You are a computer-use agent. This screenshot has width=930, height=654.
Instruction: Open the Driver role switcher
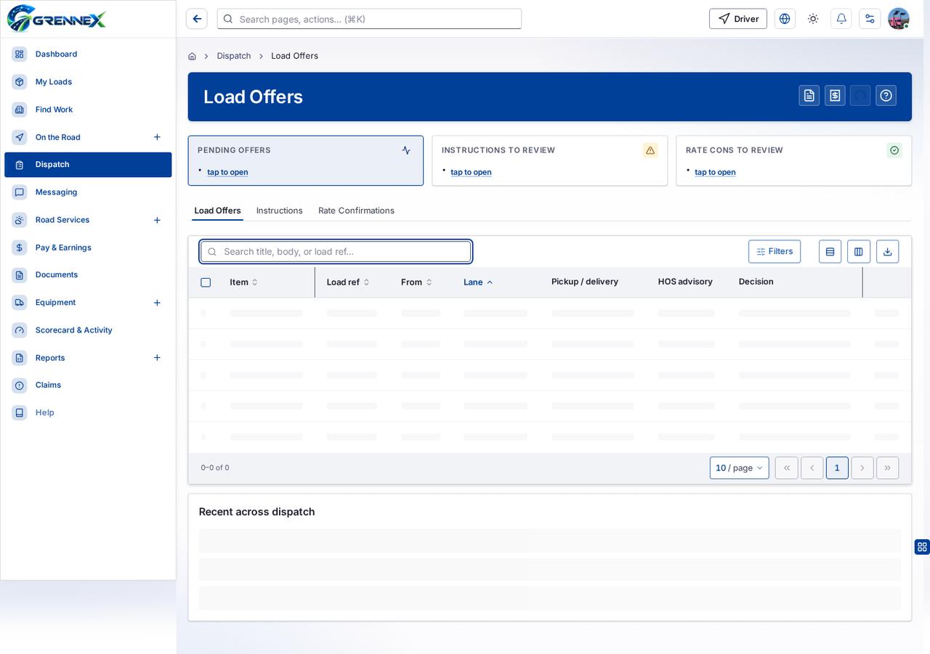coord(738,19)
